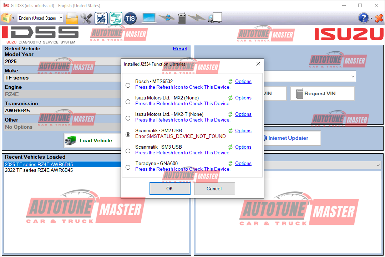Click the red X exit toolbar icon
385x257 pixels.
coord(379,18)
